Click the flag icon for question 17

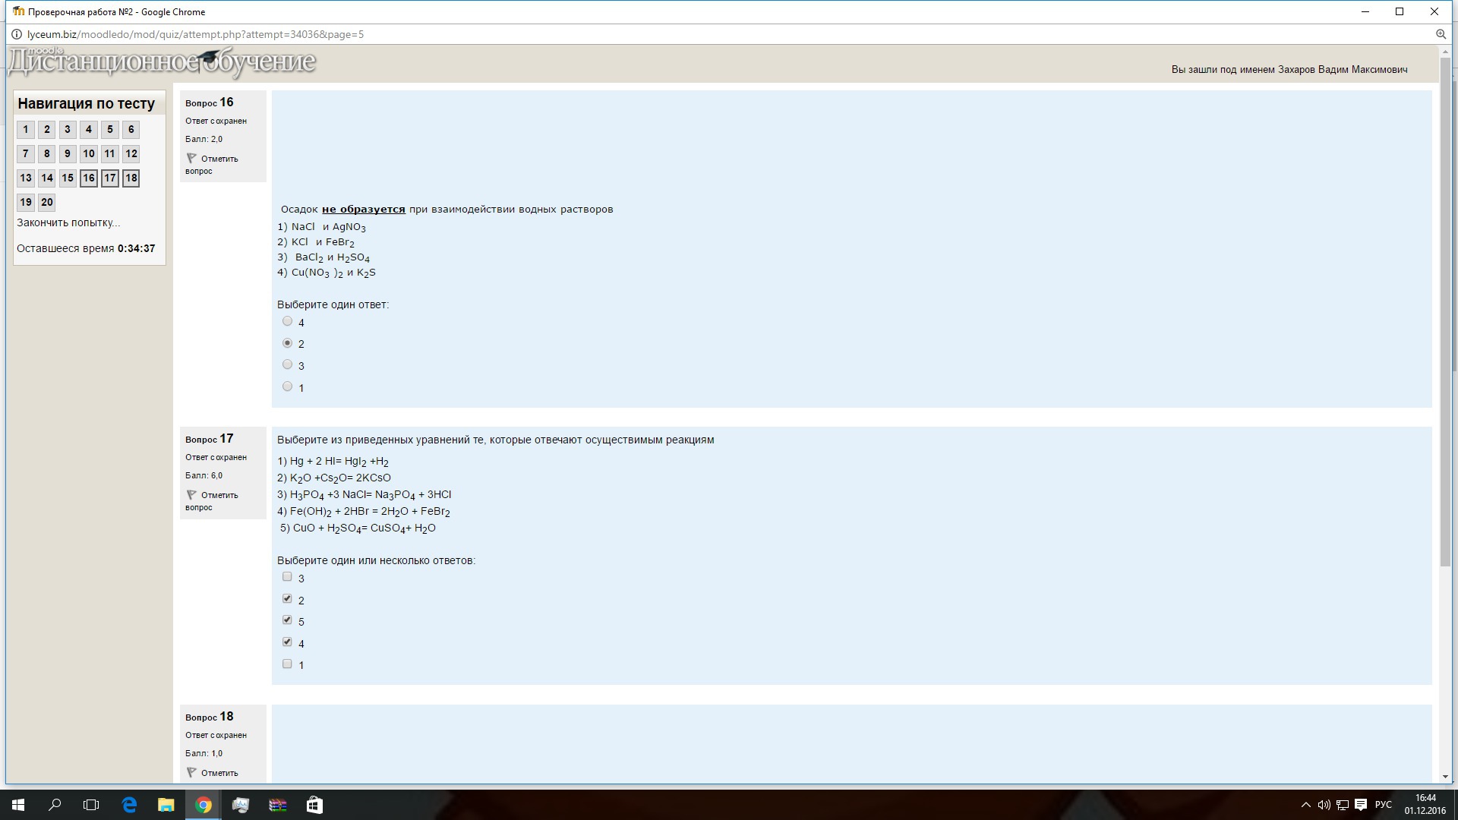[191, 495]
